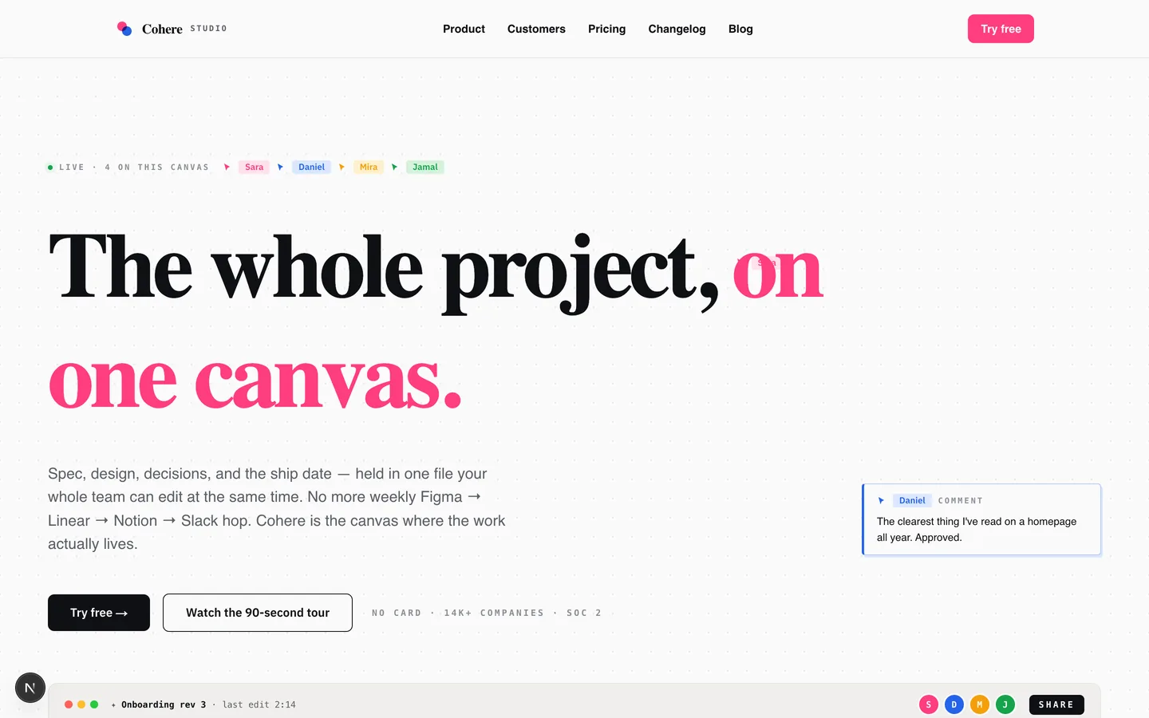Click the green cursor arrow before Jamal
The width and height of the screenshot is (1149, 718).
pyautogui.click(x=395, y=167)
